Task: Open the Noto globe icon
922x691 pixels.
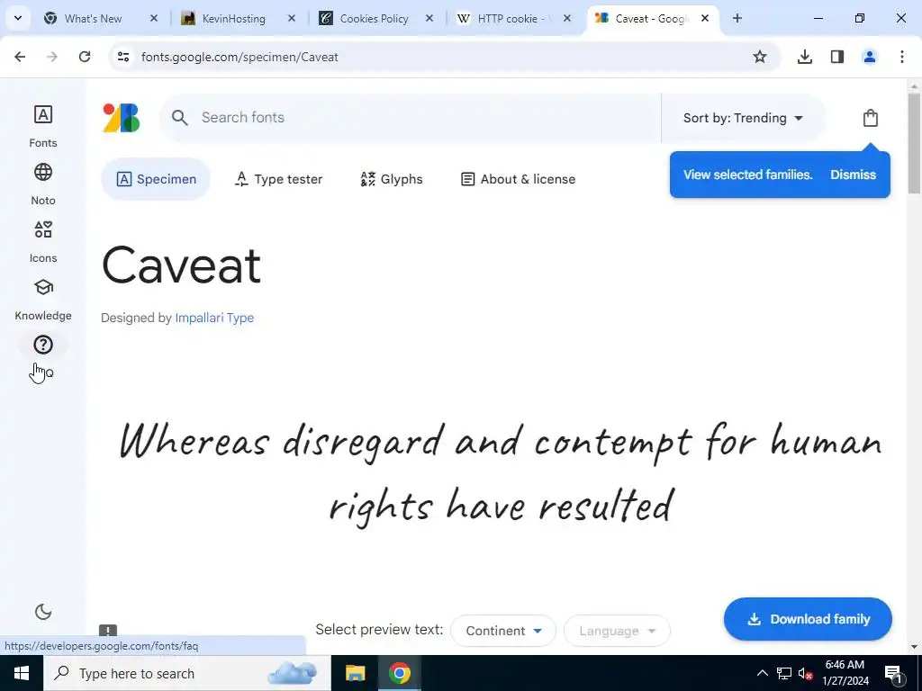Action: point(43,172)
